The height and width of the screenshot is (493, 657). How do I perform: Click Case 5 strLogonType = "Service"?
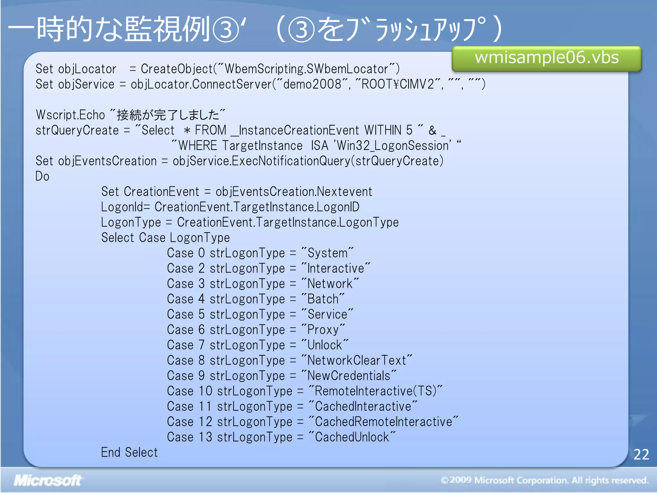pos(260,314)
